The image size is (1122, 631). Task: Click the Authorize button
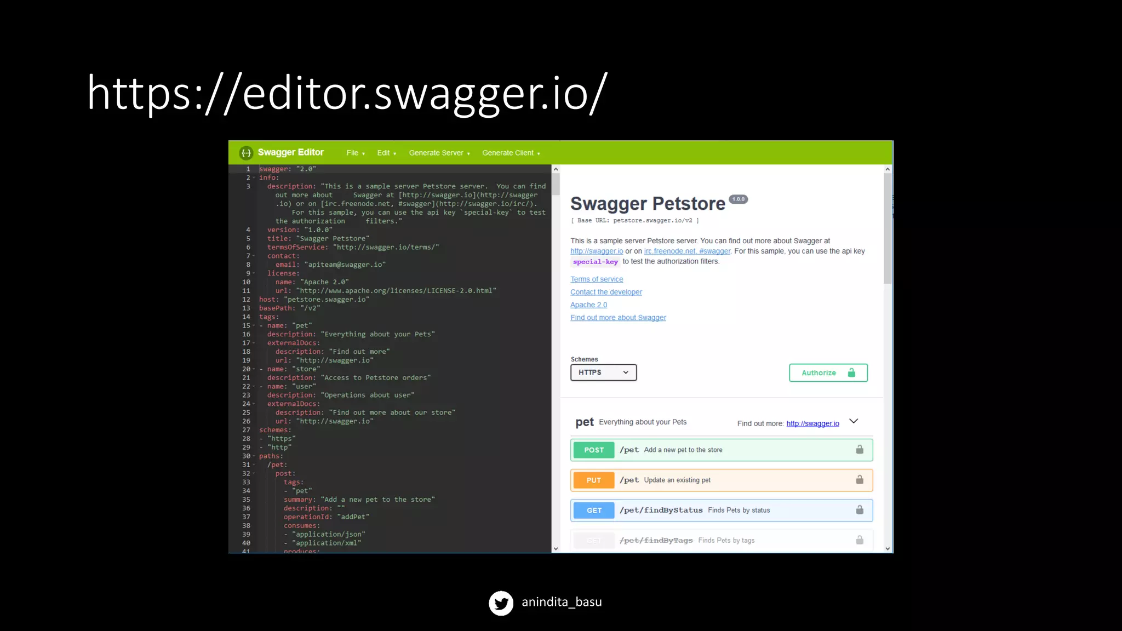coord(828,373)
